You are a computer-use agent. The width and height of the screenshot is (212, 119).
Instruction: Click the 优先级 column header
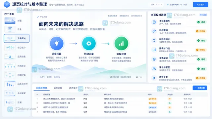[170, 95]
